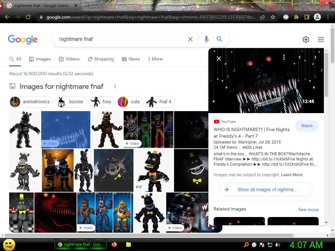Switch to the Videos search tab
335x251 pixels.
(69, 59)
